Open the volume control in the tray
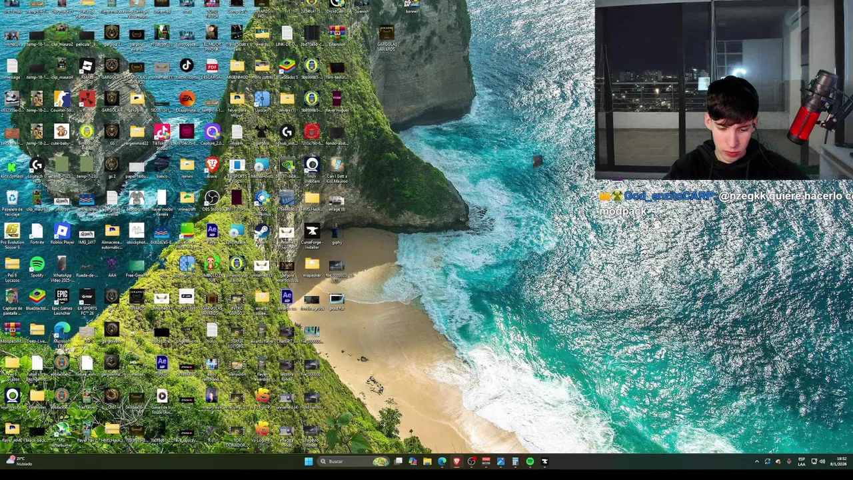Viewport: 853px width, 480px height. tap(822, 461)
